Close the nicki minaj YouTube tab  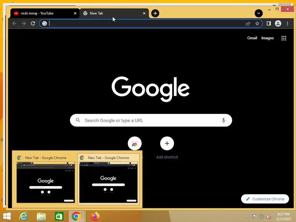click(75, 13)
